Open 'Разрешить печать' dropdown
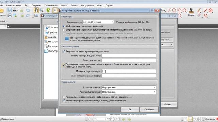 click(129, 87)
